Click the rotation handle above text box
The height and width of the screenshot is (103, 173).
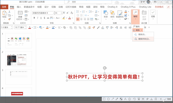coord(105,68)
